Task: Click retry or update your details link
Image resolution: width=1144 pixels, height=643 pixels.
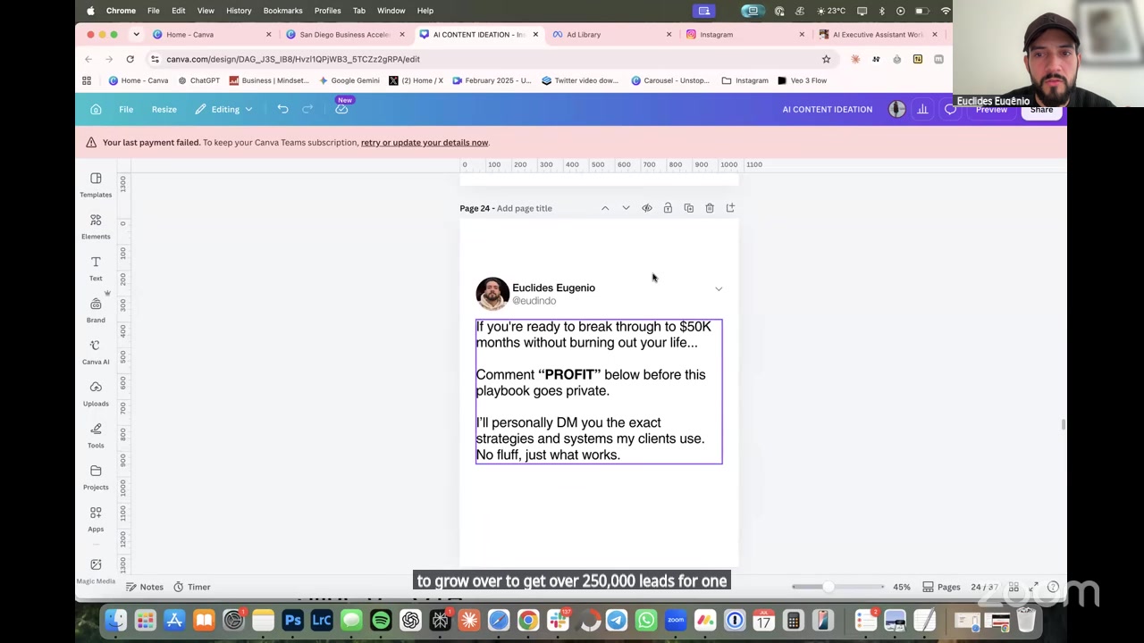Action: click(x=425, y=142)
